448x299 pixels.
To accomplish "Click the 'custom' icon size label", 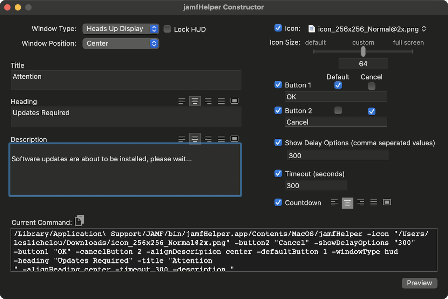I will 363,42.
